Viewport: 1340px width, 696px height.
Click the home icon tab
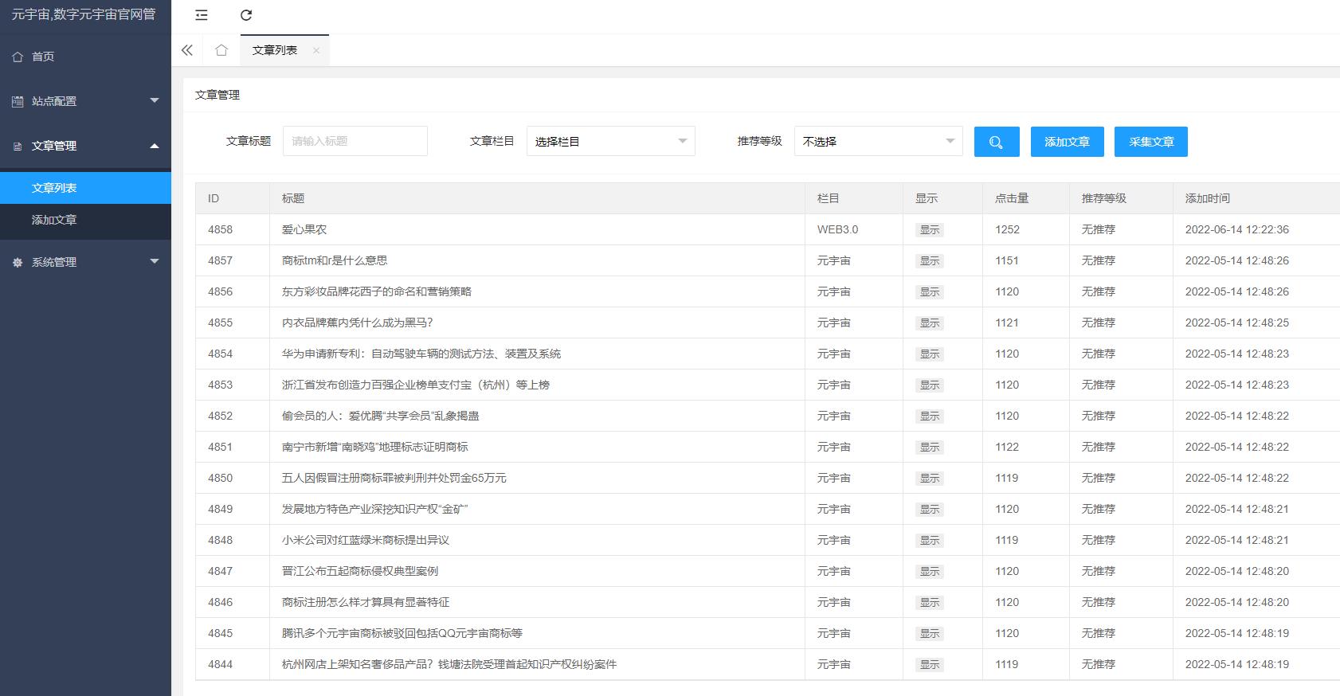[221, 50]
